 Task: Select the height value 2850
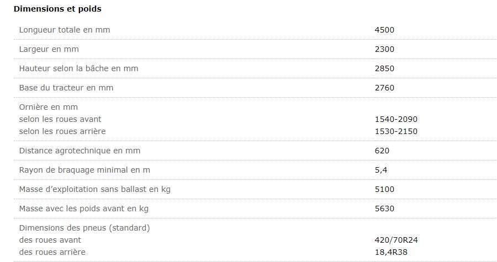click(384, 68)
